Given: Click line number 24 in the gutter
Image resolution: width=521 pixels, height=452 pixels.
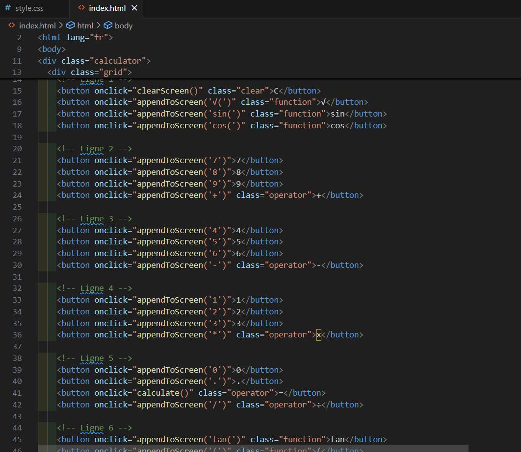Looking at the screenshot, I should point(17,195).
